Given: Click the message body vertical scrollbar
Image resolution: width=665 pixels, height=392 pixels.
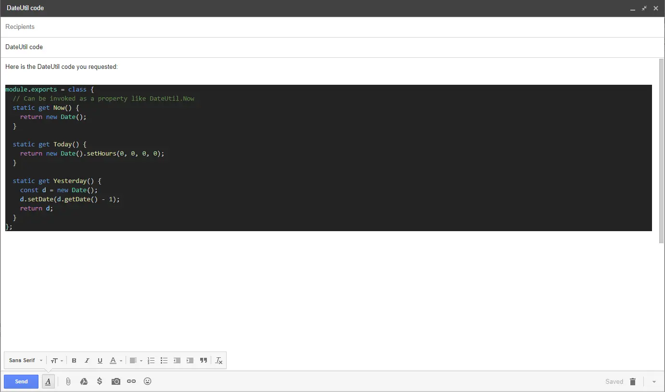Looking at the screenshot, I should (662, 150).
